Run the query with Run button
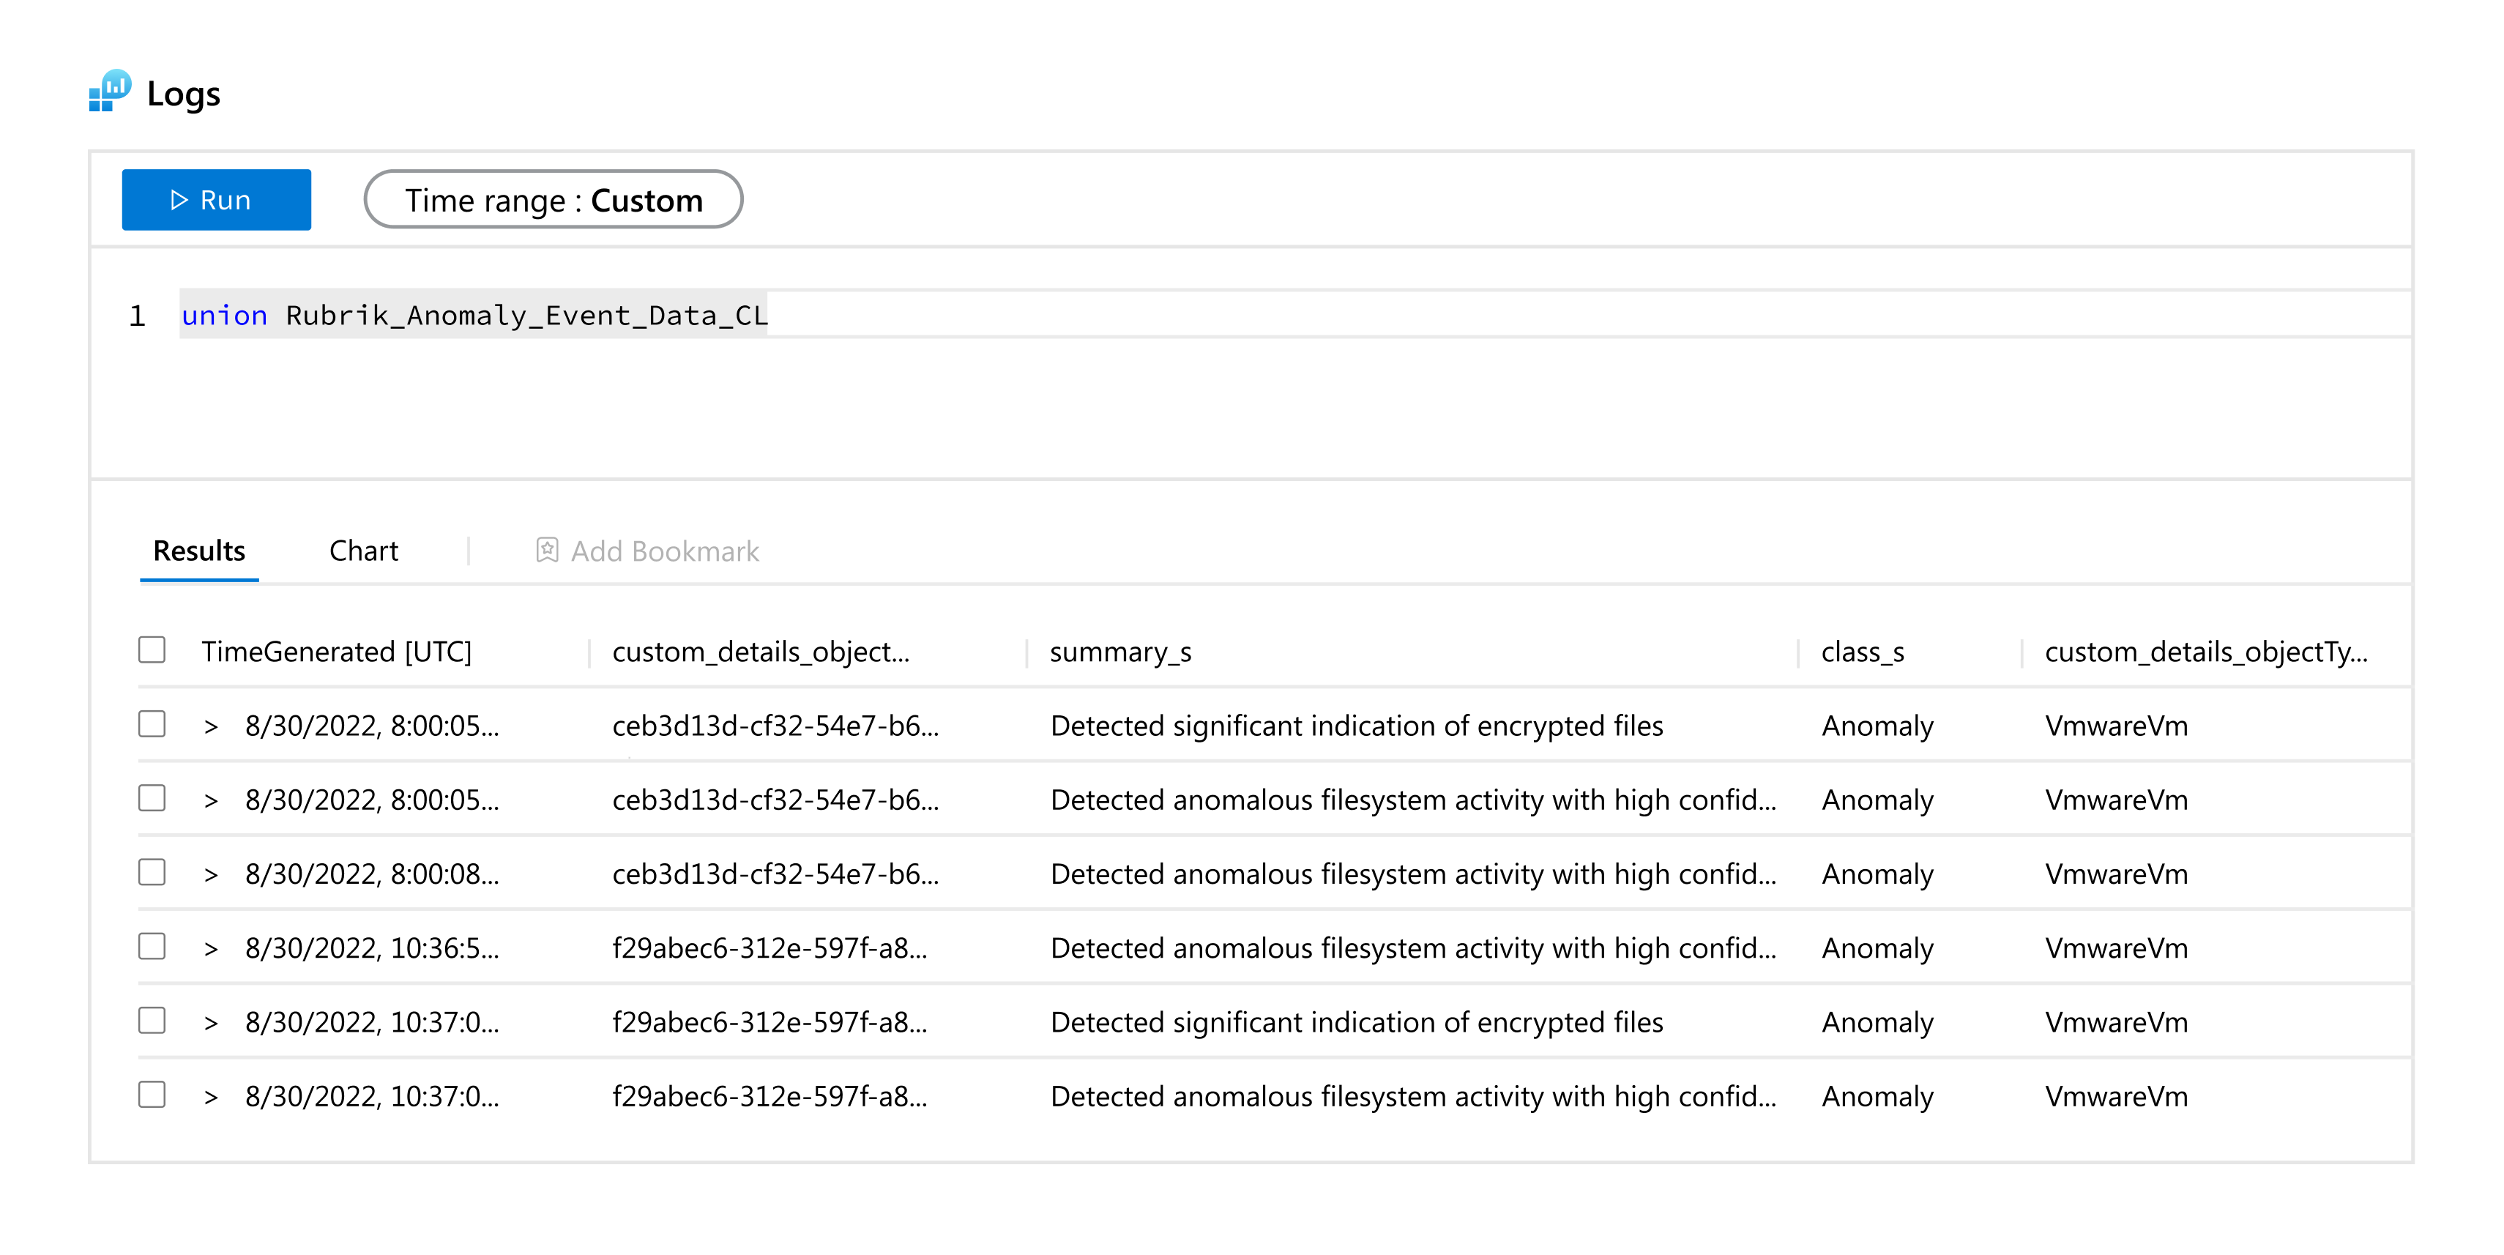 point(216,200)
